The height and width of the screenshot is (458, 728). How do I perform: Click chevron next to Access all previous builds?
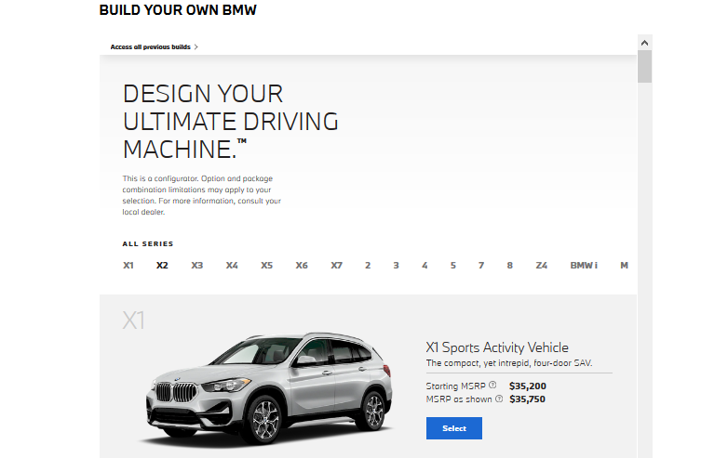coord(195,46)
